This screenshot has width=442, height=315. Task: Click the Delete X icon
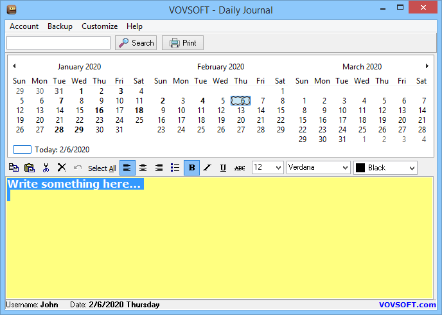62,168
